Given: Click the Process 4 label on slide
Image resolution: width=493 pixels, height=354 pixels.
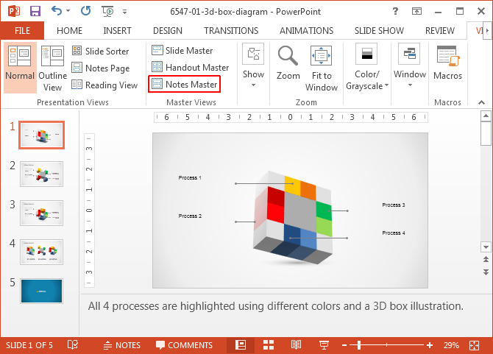Looking at the screenshot, I should (394, 233).
